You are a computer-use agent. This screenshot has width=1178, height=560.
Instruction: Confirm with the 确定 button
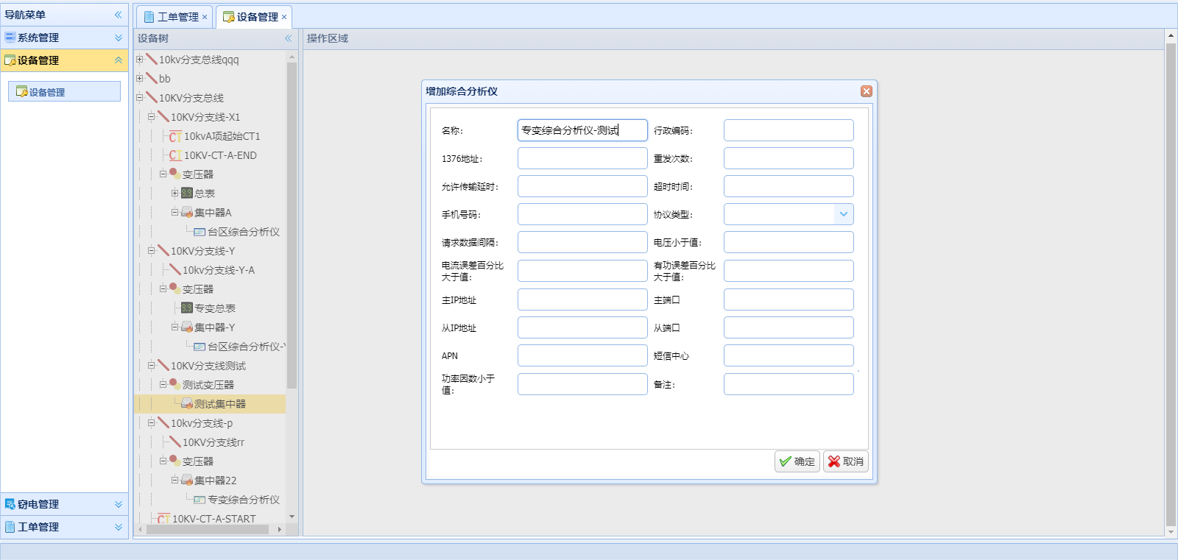pos(797,461)
